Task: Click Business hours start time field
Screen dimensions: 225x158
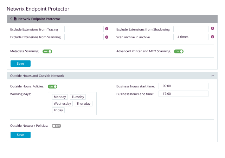Action: 184,86
